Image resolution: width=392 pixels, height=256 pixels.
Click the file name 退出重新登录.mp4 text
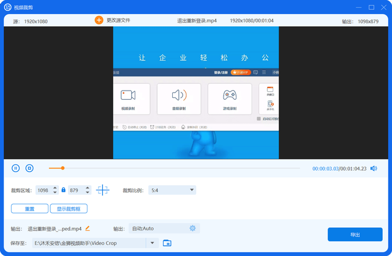tap(197, 21)
